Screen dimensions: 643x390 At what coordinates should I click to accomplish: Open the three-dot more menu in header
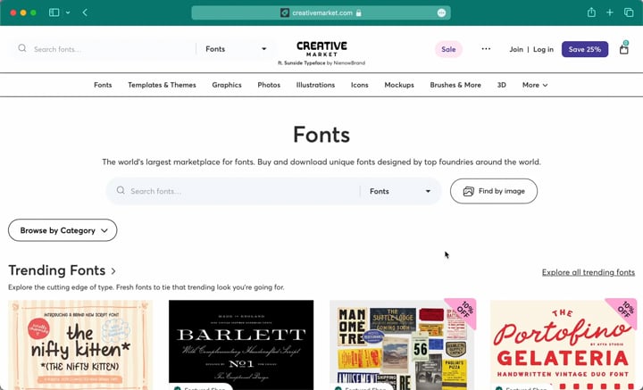click(486, 49)
